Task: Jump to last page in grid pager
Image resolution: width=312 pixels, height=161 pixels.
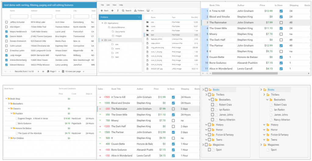Action: [43, 71]
